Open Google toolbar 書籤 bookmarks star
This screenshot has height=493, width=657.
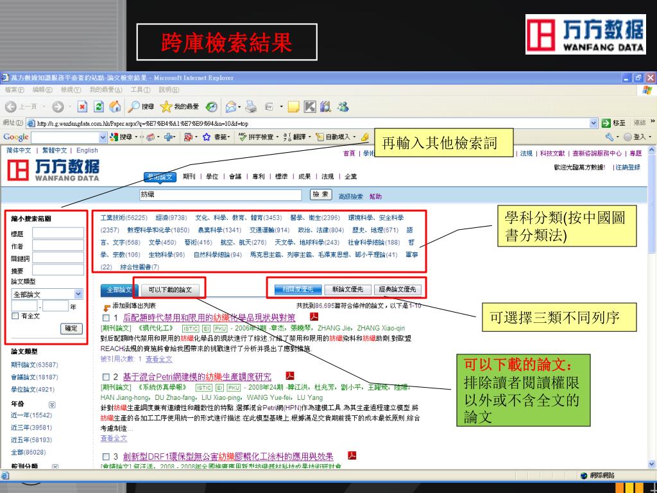[206, 137]
